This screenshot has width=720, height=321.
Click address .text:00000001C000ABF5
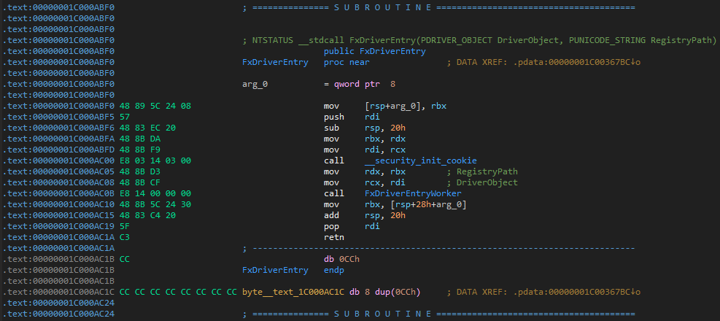coord(58,117)
